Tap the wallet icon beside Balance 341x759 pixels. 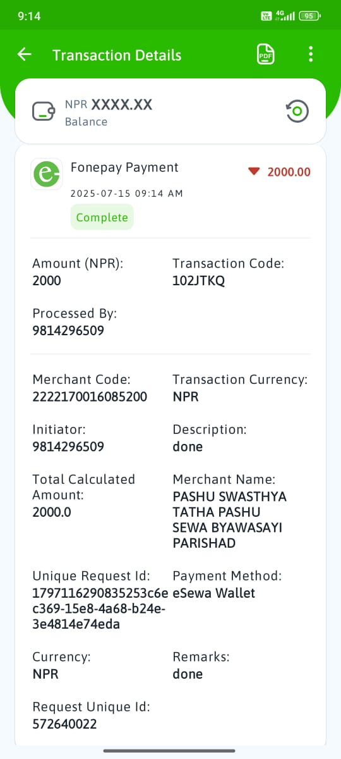click(43, 112)
